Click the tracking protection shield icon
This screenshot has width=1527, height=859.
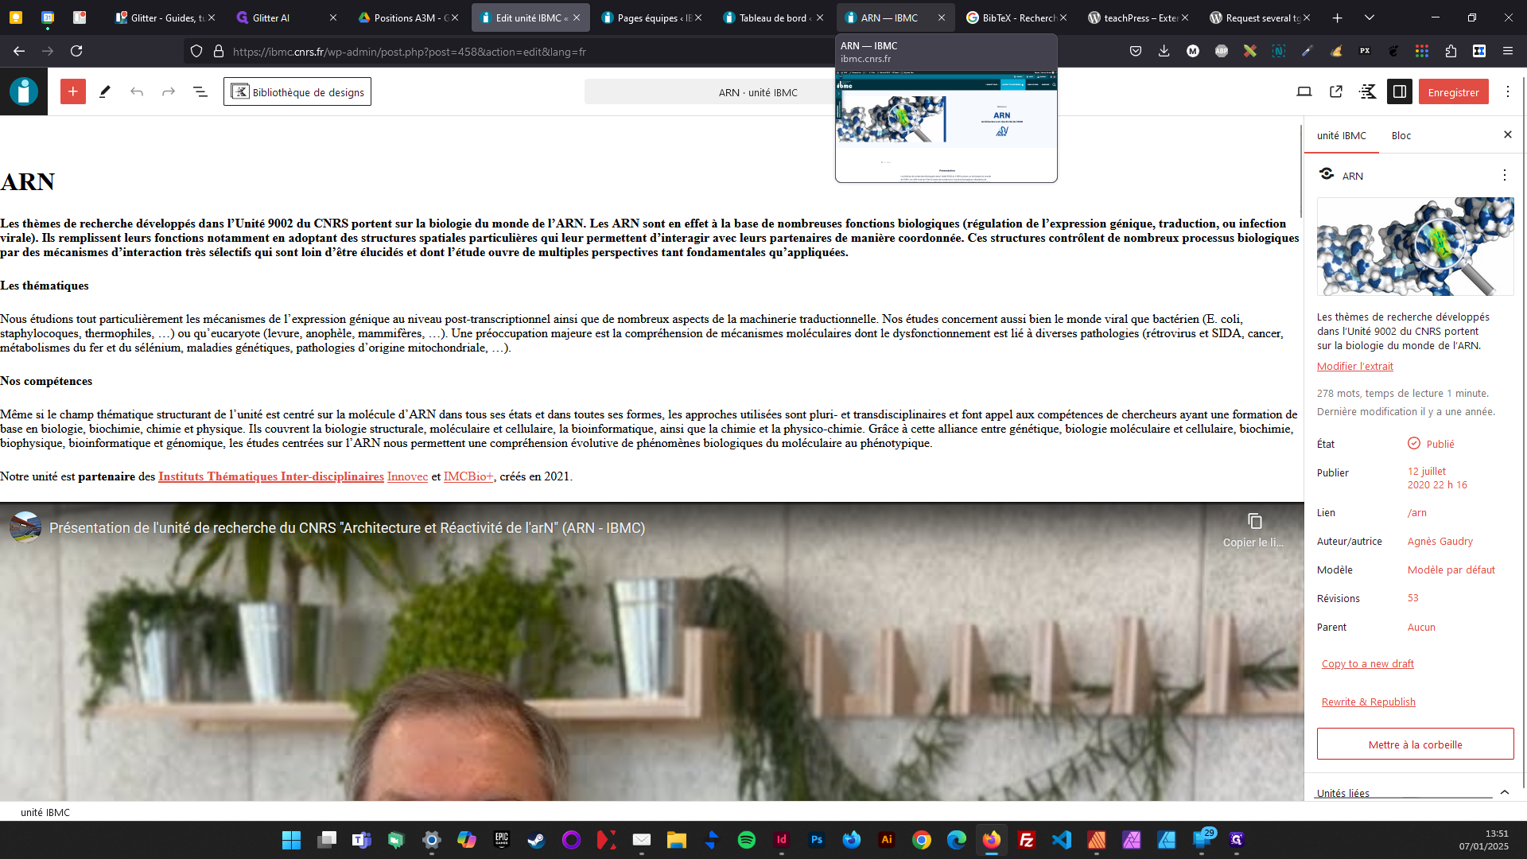(196, 51)
